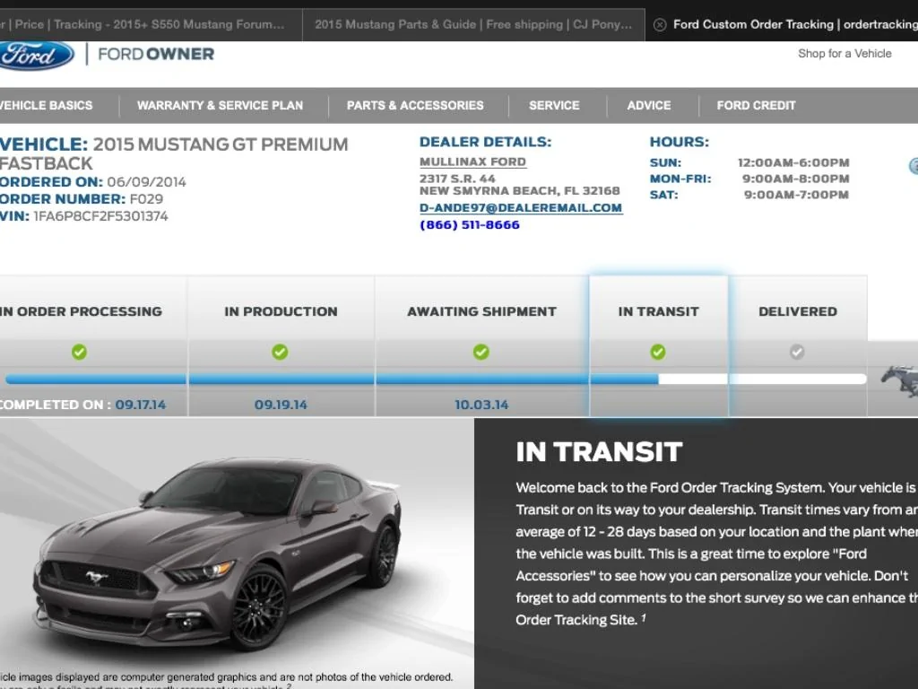Click the 10.03.14 shipment date
This screenshot has width=918, height=689.
(481, 405)
